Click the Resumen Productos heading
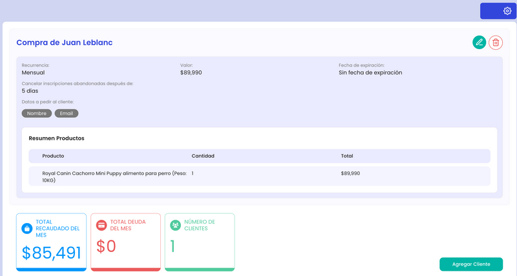 tap(56, 138)
